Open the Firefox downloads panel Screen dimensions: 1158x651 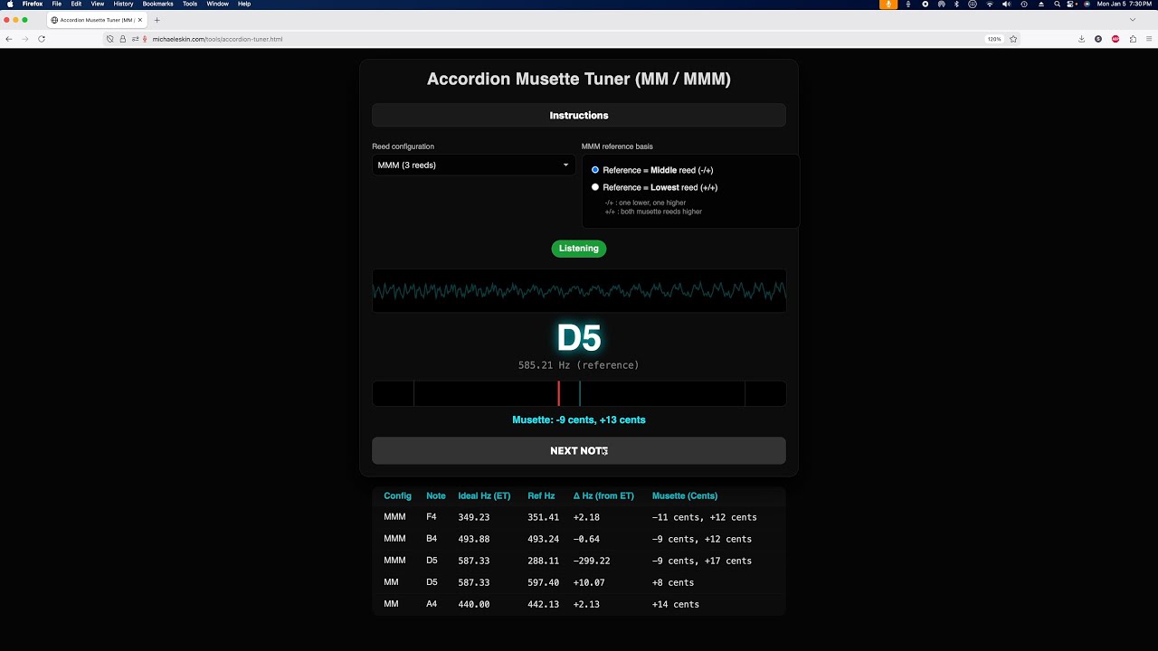coord(1081,39)
